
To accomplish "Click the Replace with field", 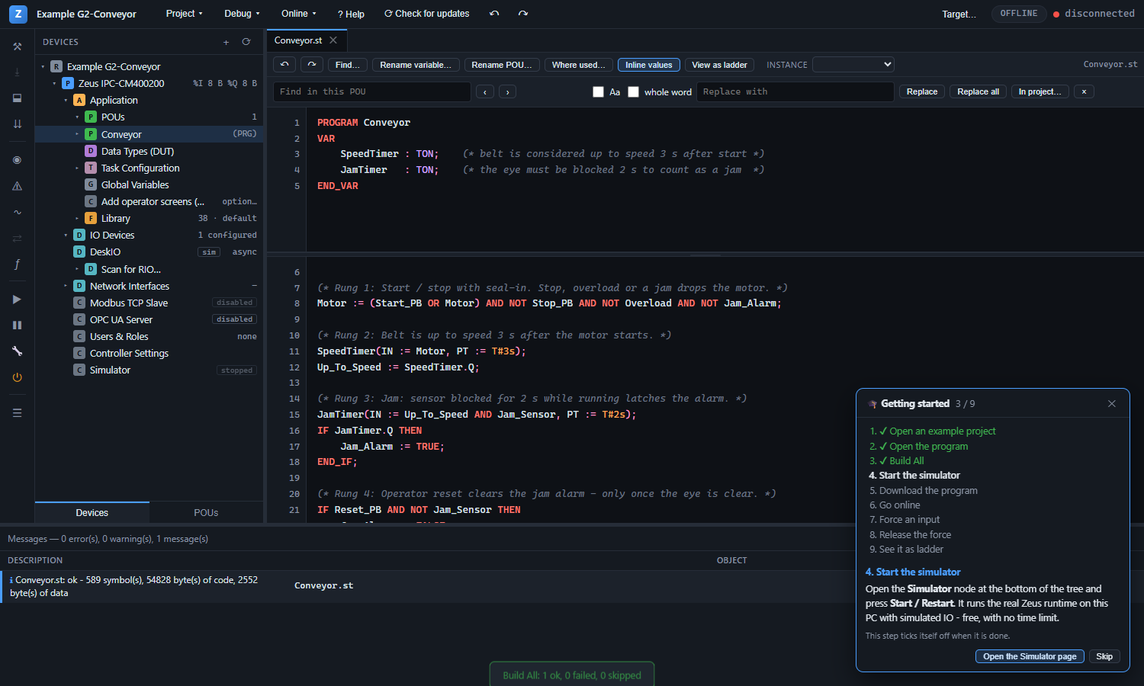I will pos(795,91).
